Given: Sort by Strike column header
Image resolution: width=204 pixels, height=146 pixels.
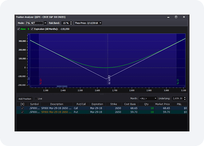Looking at the screenshot, I should pos(114,104).
